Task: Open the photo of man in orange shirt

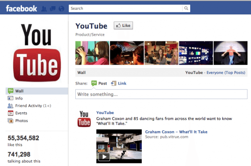Action: point(230,53)
